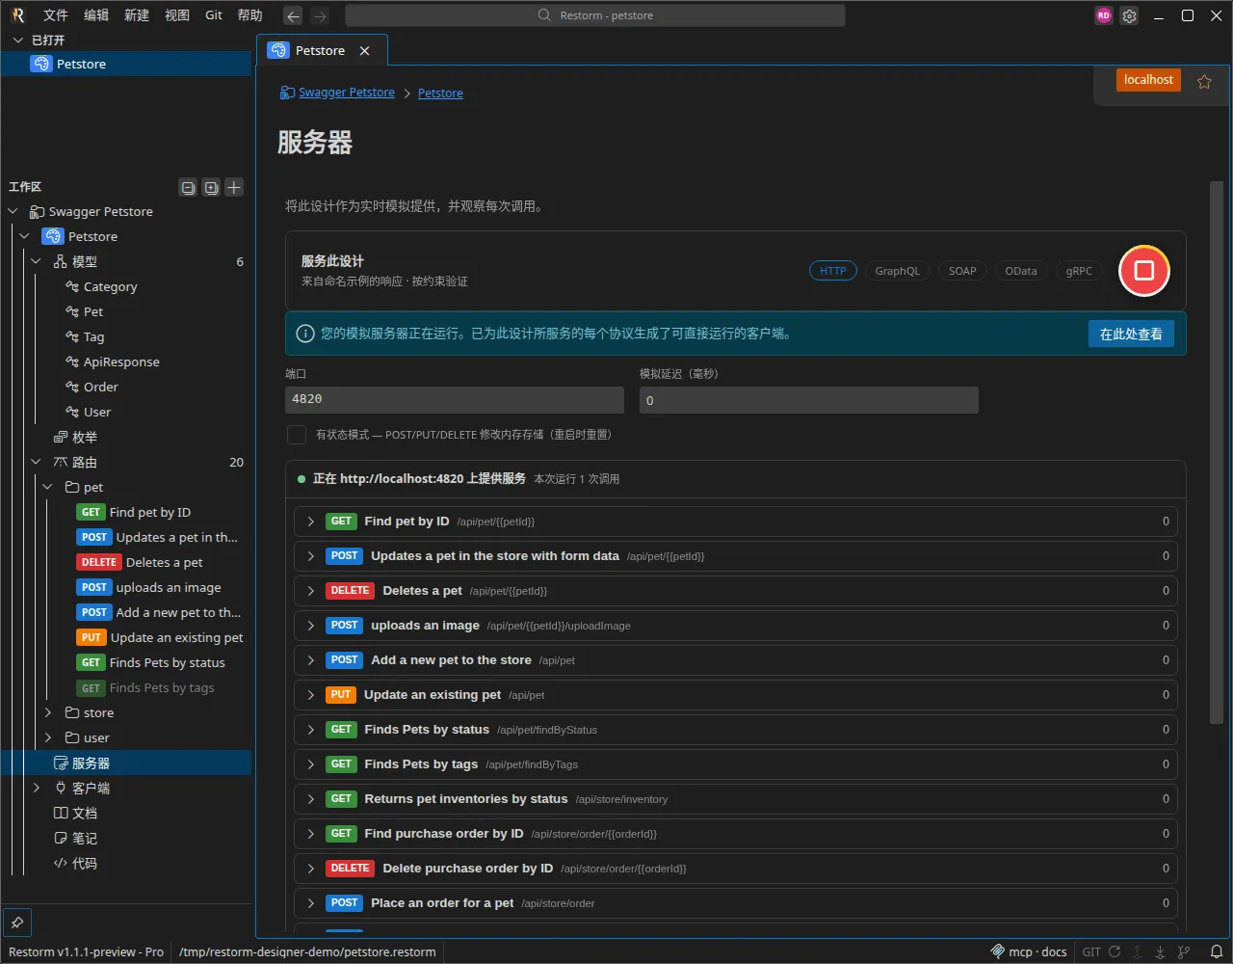Toggle the OData protocol pill
This screenshot has height=964, width=1233.
click(x=1021, y=271)
